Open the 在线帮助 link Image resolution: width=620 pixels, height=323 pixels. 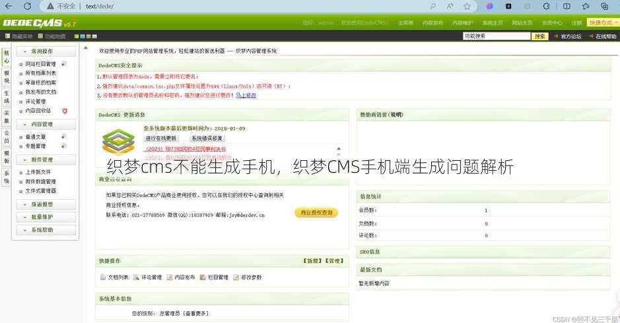[605, 36]
